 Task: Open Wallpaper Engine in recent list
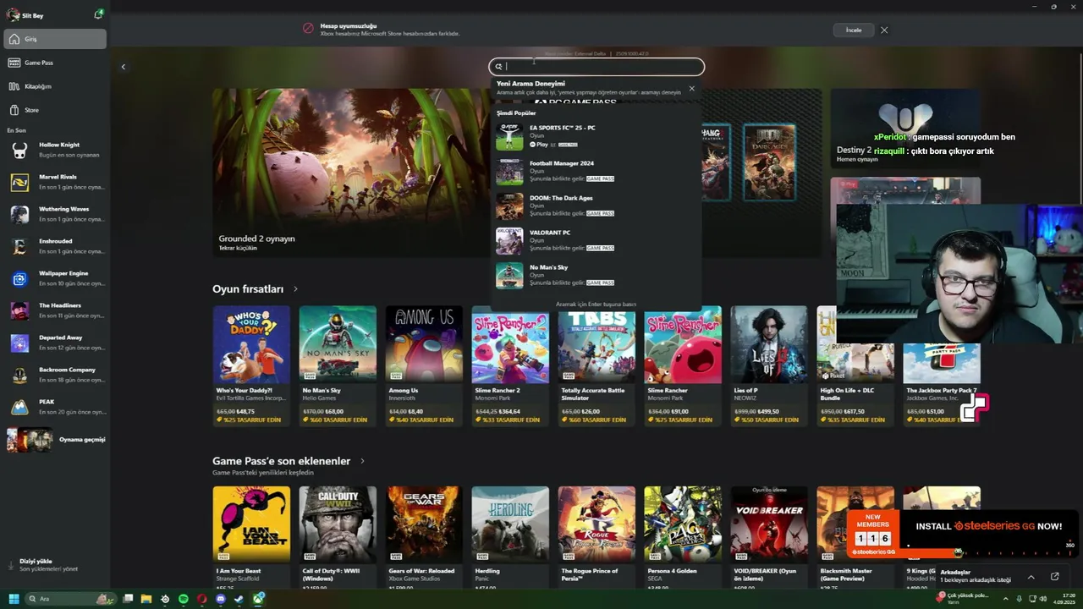coord(55,278)
